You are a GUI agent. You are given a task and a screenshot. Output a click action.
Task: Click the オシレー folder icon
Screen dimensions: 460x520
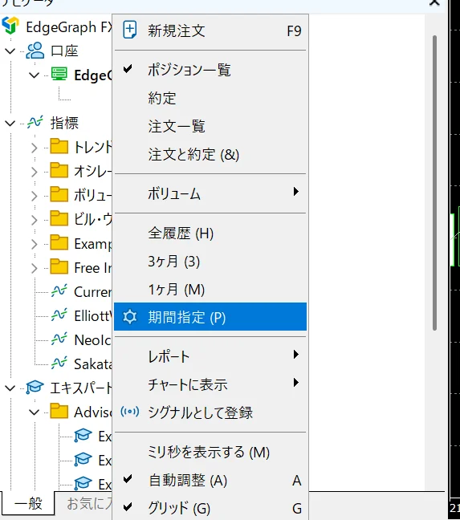(x=59, y=170)
